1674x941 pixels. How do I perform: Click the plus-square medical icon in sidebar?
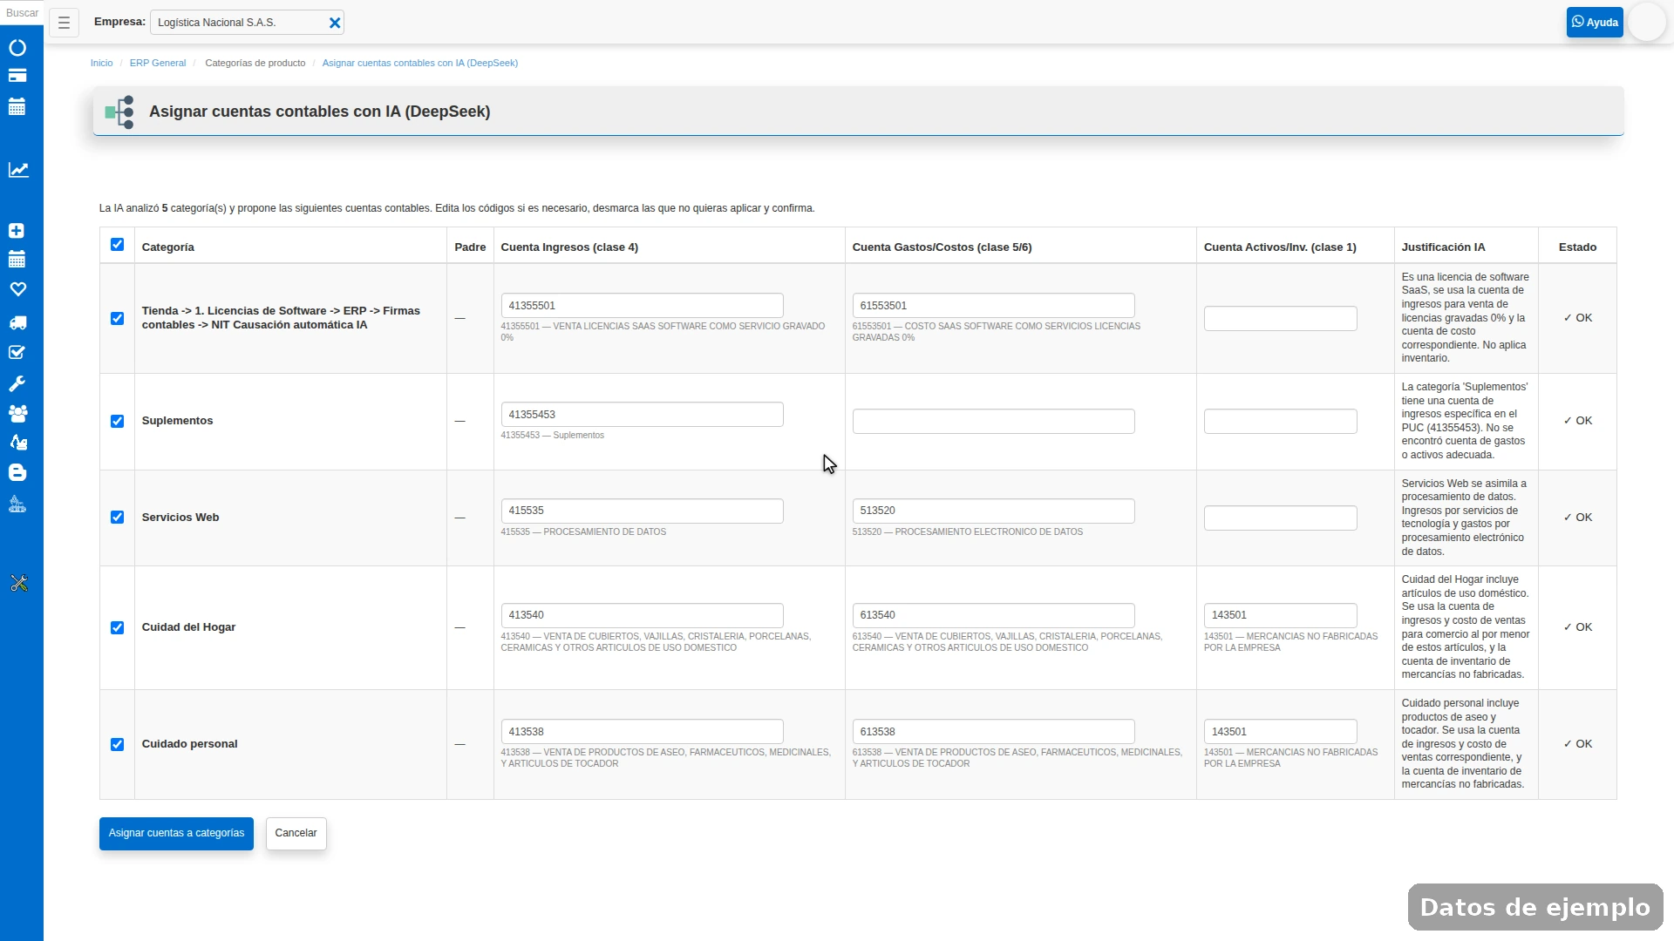pos(17,231)
